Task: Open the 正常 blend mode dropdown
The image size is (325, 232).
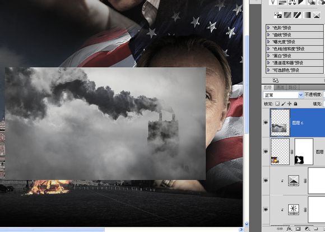Action: coord(283,95)
